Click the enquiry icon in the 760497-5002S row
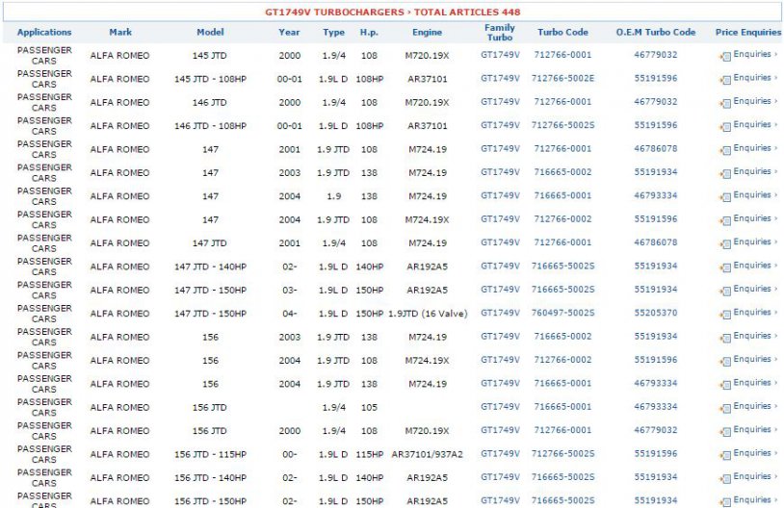Viewport: 784px width, 508px height. click(x=725, y=314)
